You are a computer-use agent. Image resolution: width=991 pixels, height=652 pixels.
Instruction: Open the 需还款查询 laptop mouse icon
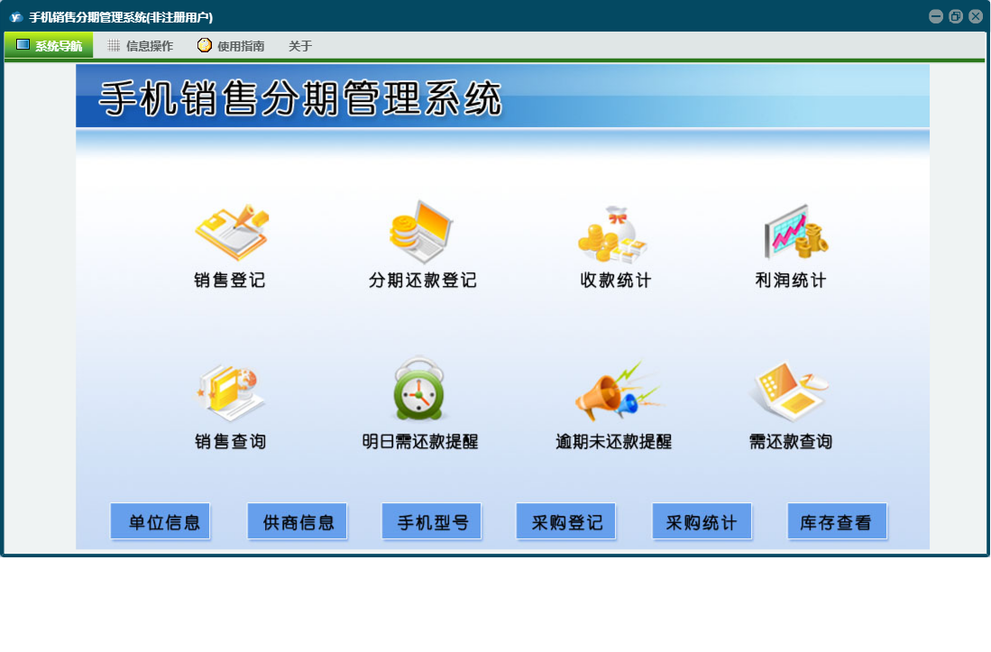click(789, 391)
